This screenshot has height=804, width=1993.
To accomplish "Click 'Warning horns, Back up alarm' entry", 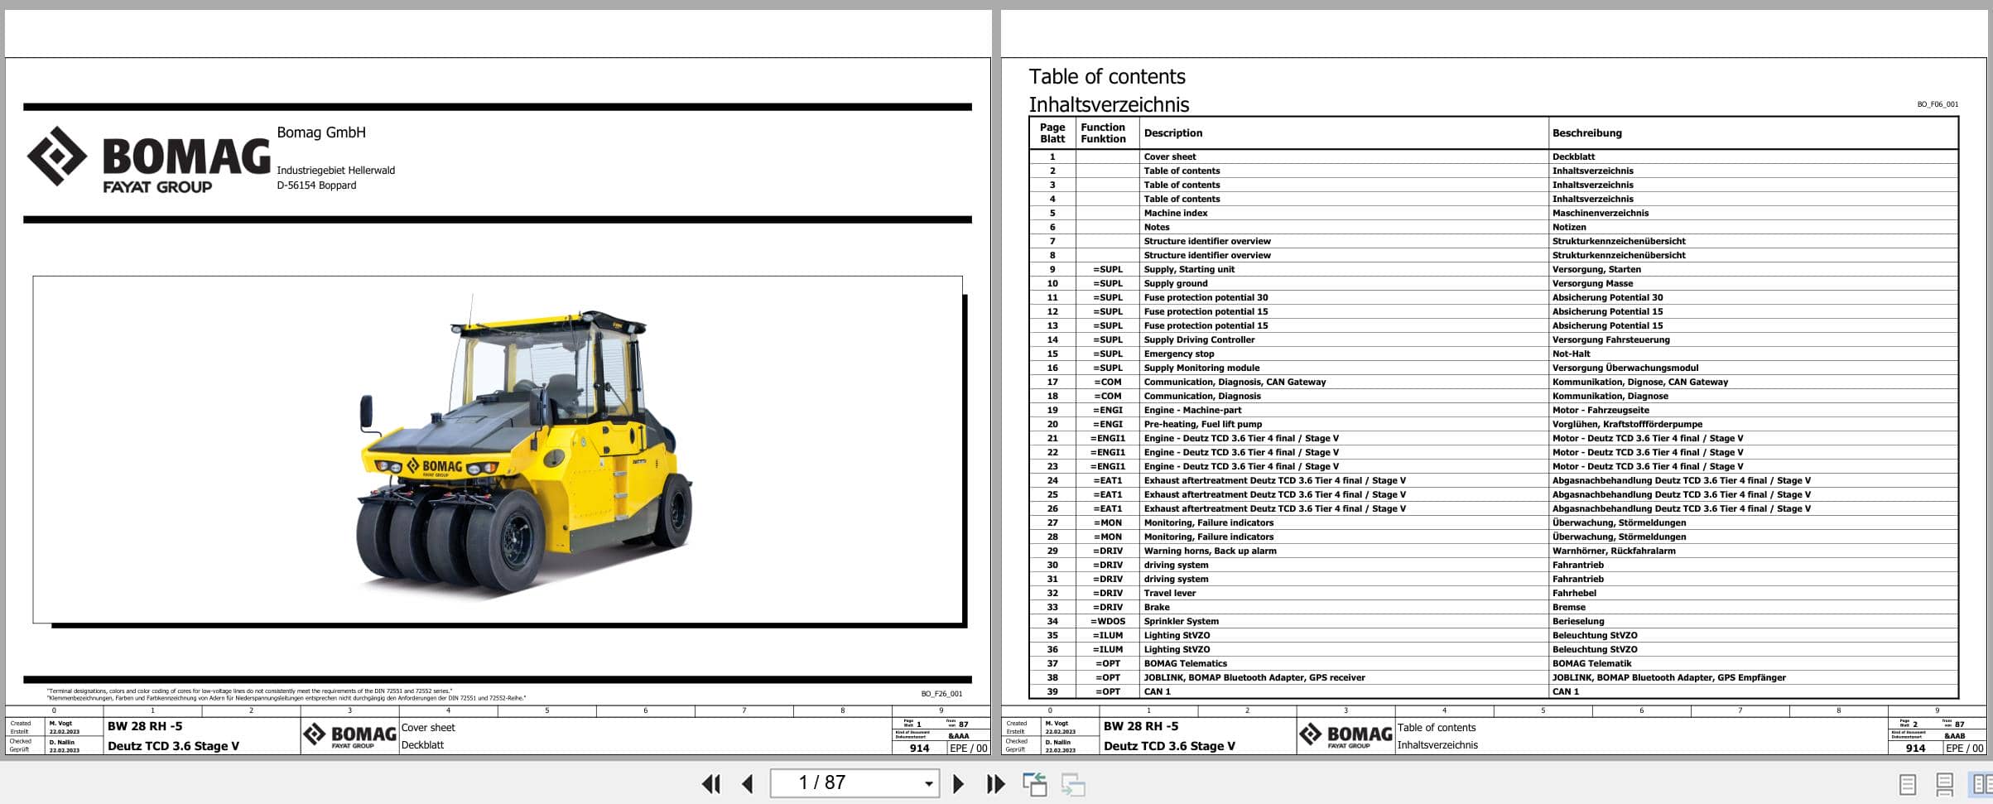I will (1210, 551).
